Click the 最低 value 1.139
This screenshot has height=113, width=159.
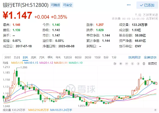click(16, 30)
